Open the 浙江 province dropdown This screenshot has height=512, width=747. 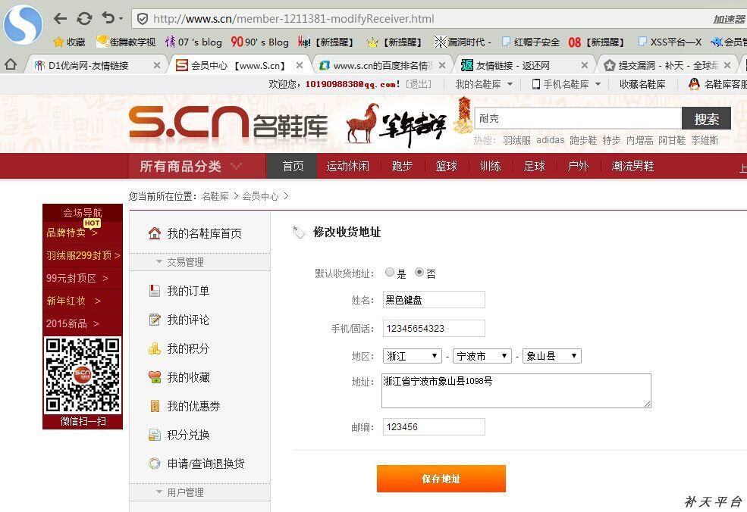(412, 356)
